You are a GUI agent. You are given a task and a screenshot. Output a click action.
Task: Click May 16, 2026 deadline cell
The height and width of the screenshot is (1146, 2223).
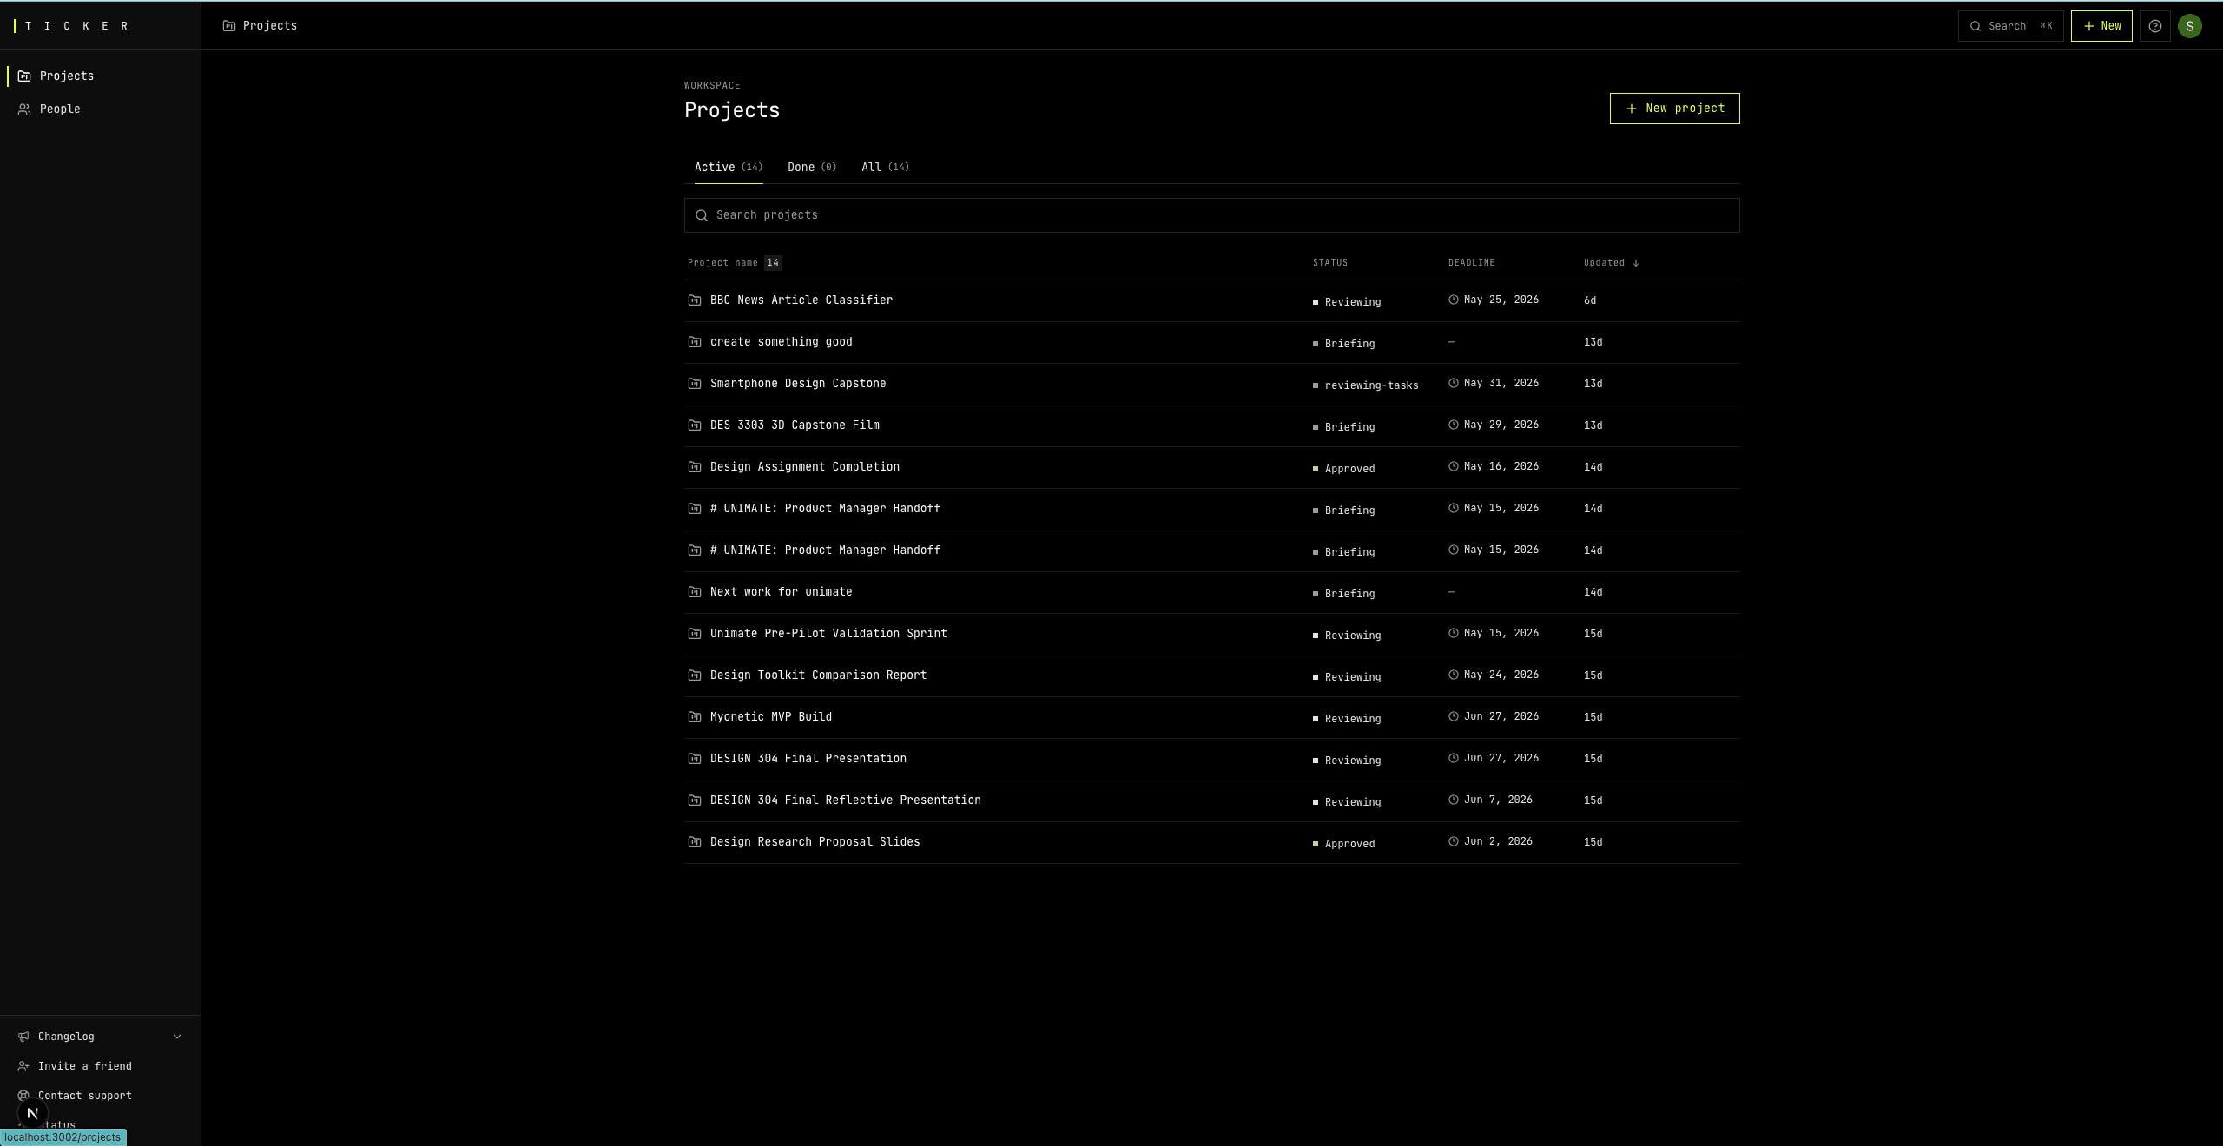point(1494,466)
